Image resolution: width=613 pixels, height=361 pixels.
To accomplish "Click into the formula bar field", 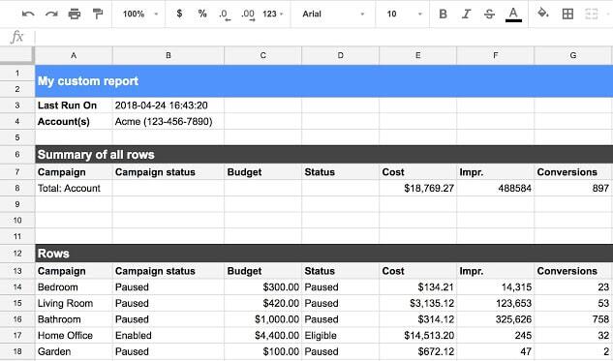I will (x=323, y=37).
